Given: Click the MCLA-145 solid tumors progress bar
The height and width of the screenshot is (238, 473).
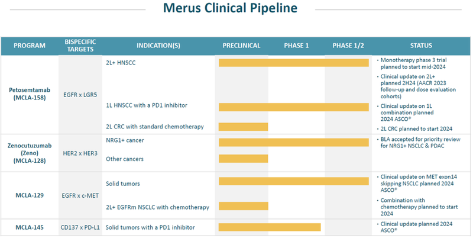Looking at the screenshot, I should (x=269, y=227).
